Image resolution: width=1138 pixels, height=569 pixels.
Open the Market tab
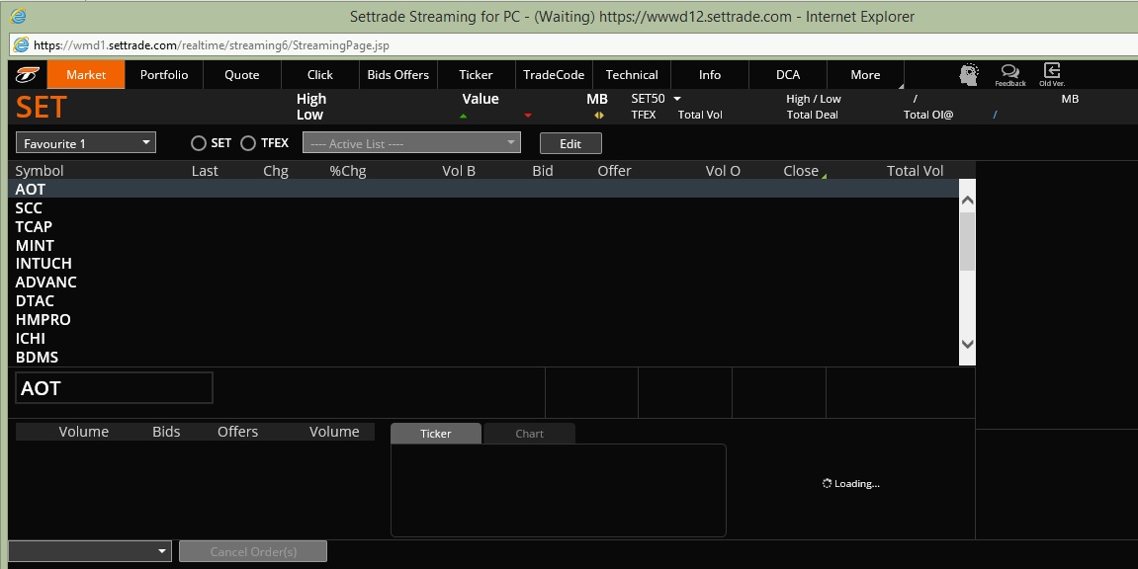(86, 75)
